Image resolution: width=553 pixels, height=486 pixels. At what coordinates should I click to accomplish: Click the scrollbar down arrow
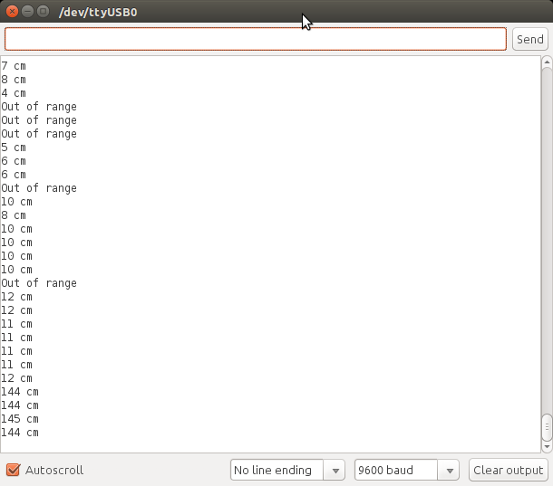coord(547,446)
